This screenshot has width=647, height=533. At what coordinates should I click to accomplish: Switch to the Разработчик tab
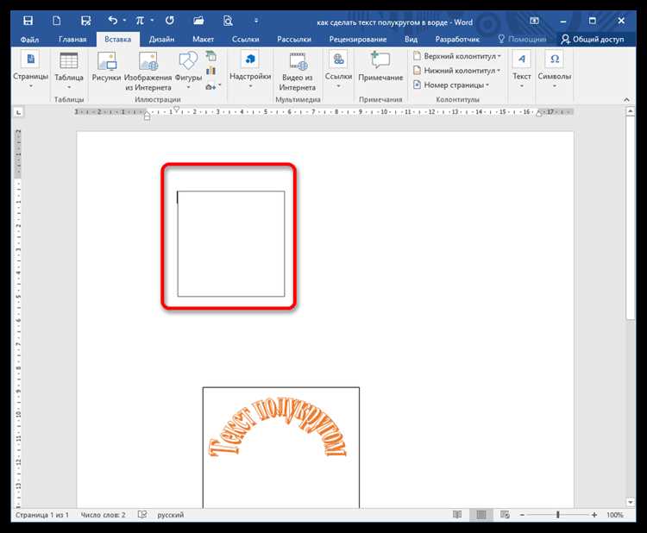tap(457, 40)
